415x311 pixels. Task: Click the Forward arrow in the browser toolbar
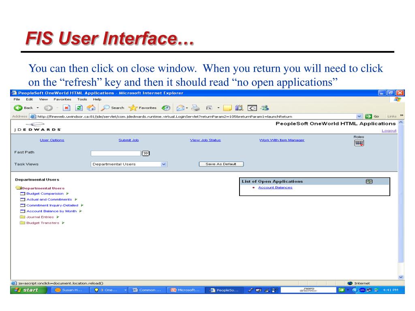coord(48,108)
